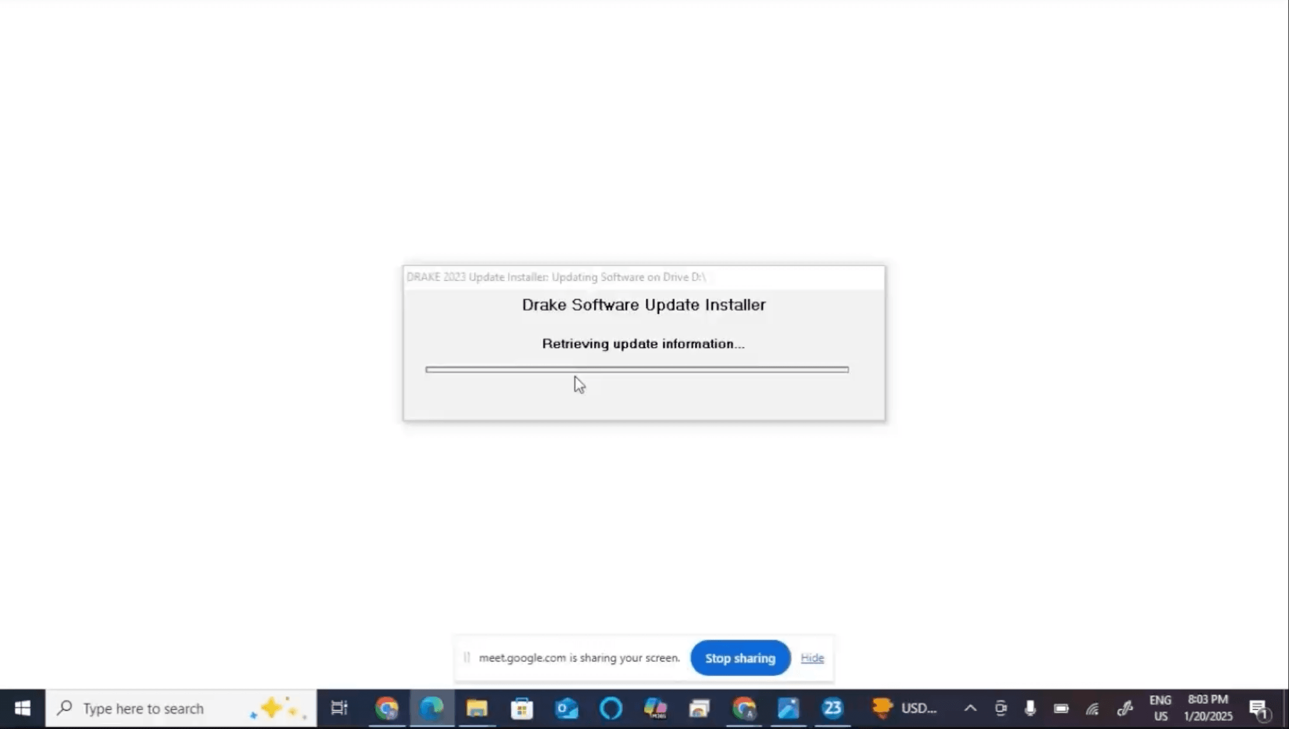The height and width of the screenshot is (729, 1289).
Task: Open the ENG US language selector
Action: tap(1160, 708)
